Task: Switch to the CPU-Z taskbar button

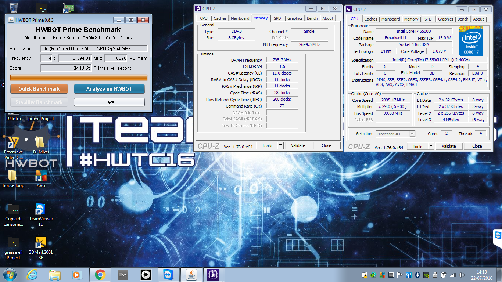Action: pos(214,274)
